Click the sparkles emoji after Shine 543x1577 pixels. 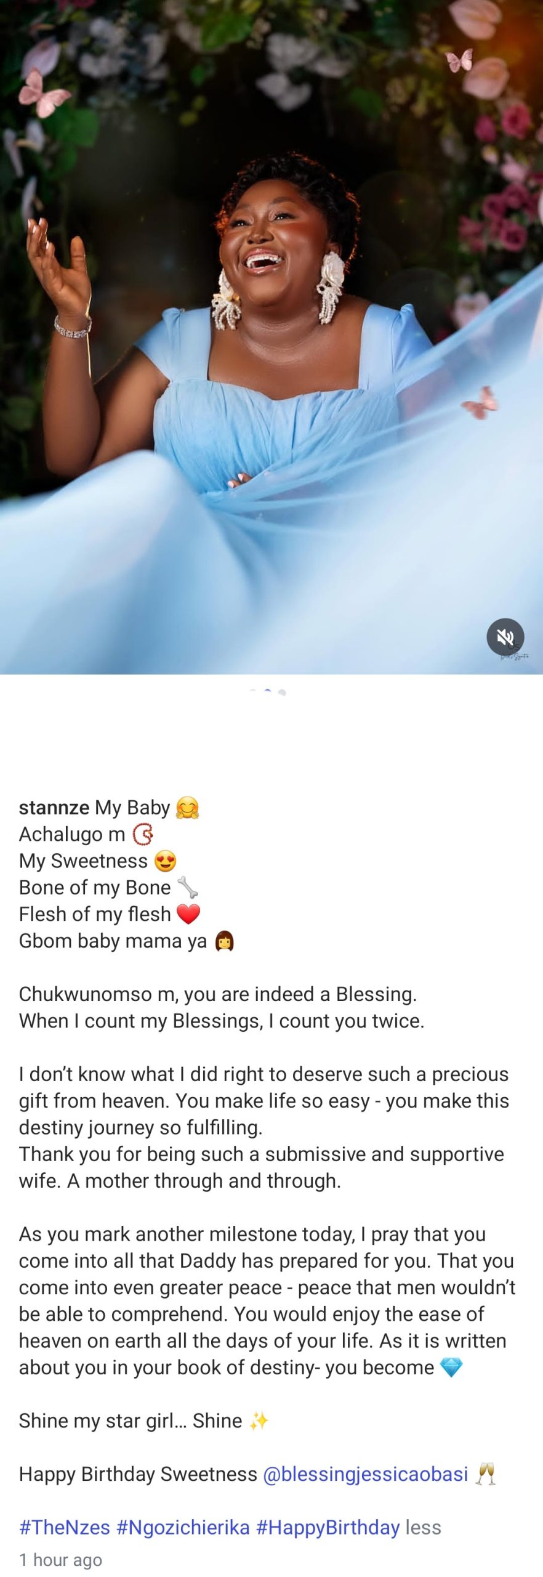pos(259,1421)
